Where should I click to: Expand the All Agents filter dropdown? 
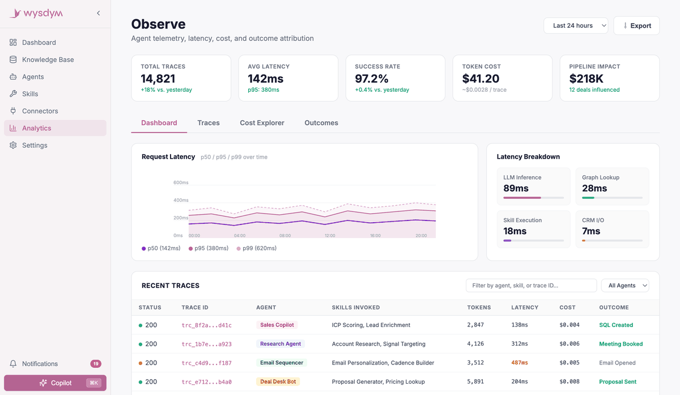click(x=625, y=286)
